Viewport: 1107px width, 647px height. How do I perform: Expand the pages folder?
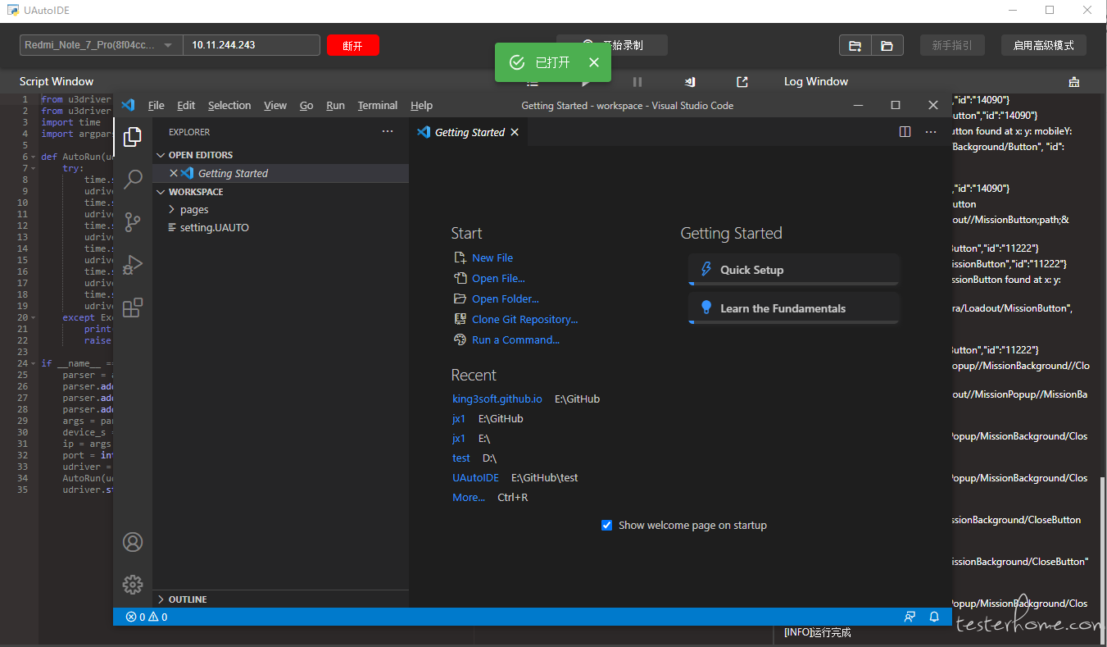[x=172, y=210]
